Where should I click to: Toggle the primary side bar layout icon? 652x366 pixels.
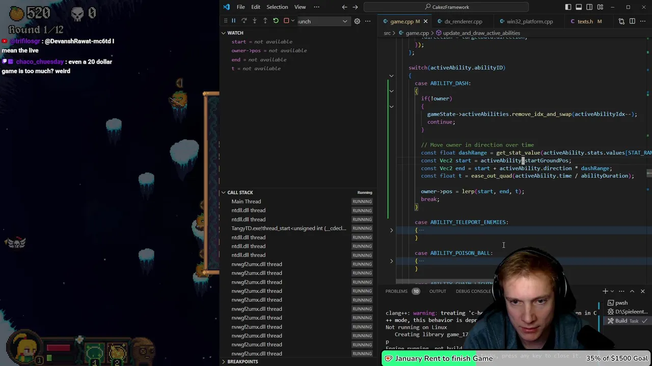[568, 7]
